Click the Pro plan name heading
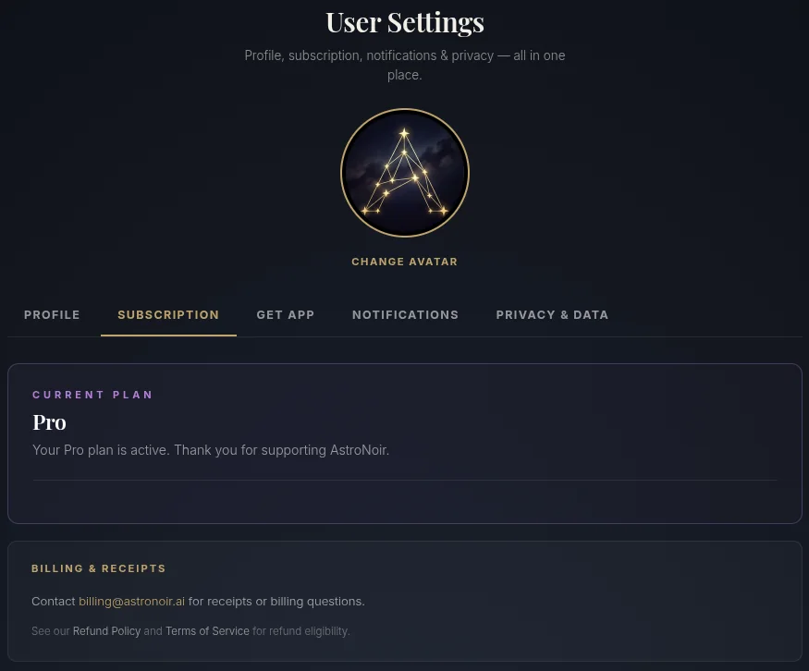This screenshot has width=809, height=671. point(50,422)
